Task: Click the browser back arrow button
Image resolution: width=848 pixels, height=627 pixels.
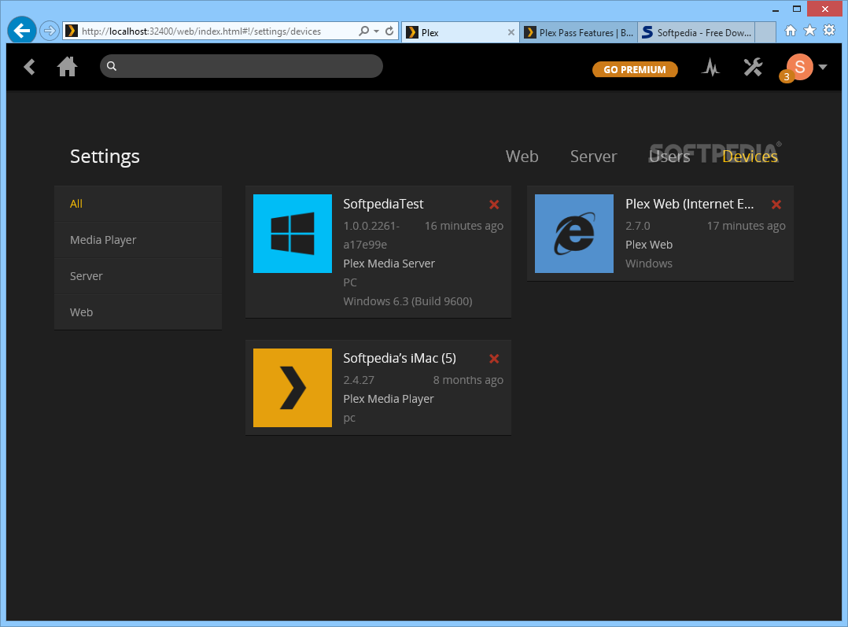Action: click(22, 31)
